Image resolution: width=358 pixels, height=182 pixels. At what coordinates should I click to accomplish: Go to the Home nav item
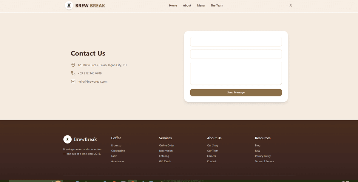(x=173, y=5)
